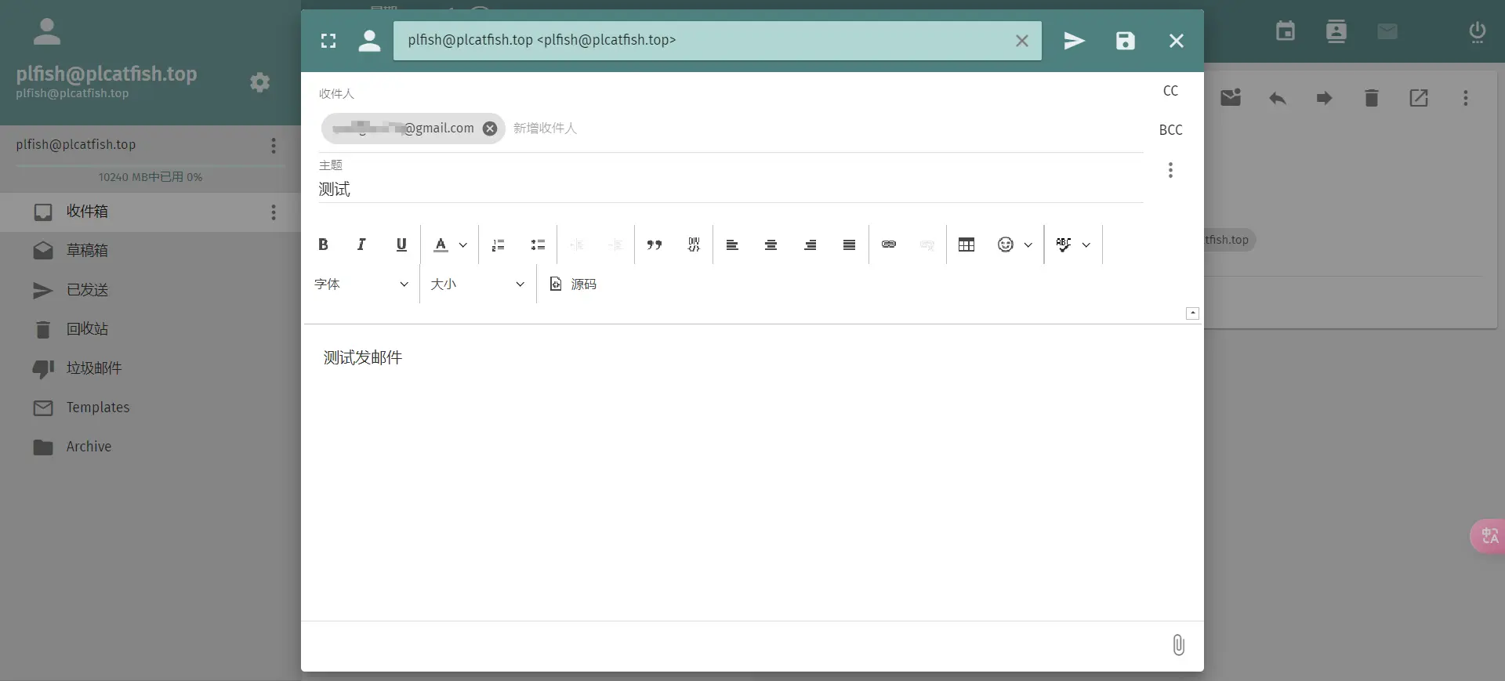Expand spell check options arrow
The image size is (1505, 681).
(x=1086, y=245)
